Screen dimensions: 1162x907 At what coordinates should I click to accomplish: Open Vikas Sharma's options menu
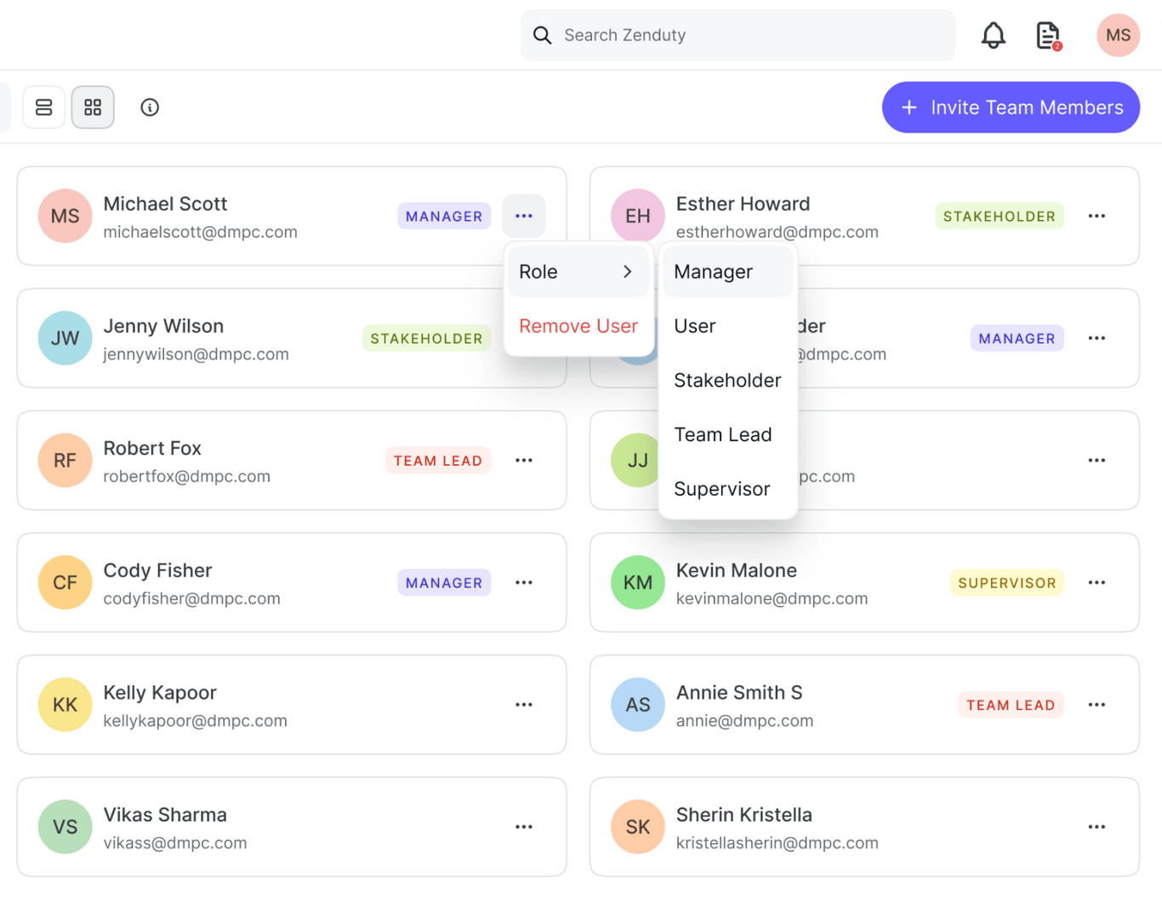(524, 826)
